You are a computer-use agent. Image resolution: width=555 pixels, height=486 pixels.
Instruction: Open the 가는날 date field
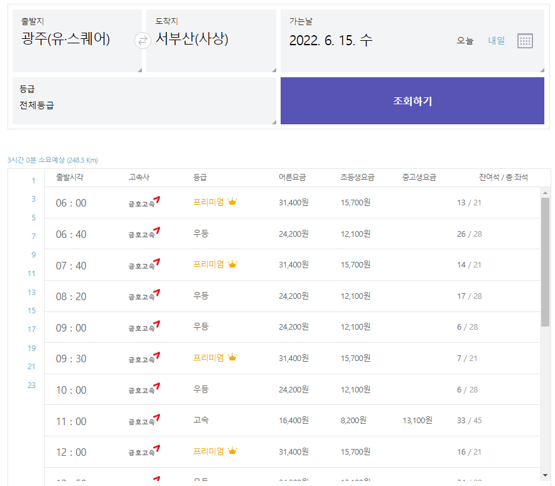click(412, 41)
